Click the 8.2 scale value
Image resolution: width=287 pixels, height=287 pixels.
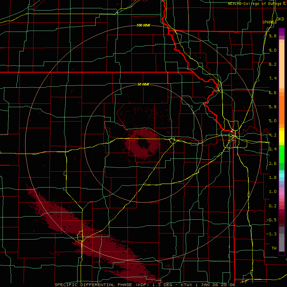(x=273, y=64)
